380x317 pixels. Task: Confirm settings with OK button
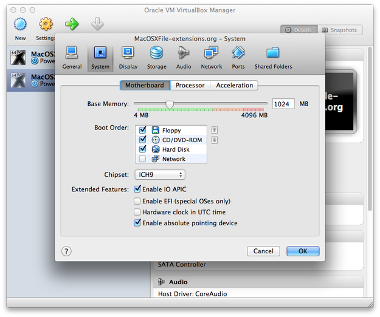[x=303, y=251]
